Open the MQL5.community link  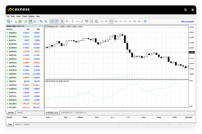(x=188, y=21)
